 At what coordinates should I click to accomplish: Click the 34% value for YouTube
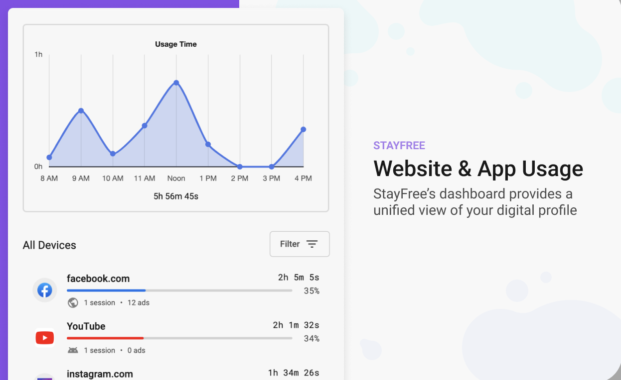tap(311, 339)
